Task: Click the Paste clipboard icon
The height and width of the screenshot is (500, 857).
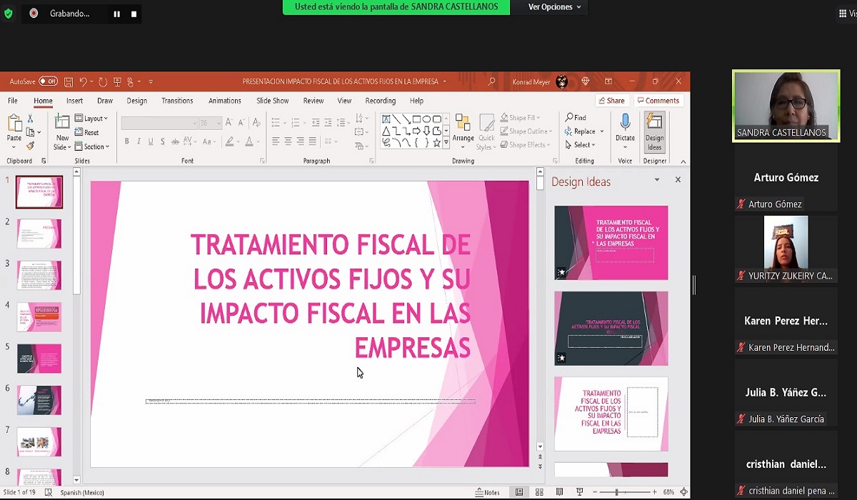Action: coord(14,123)
